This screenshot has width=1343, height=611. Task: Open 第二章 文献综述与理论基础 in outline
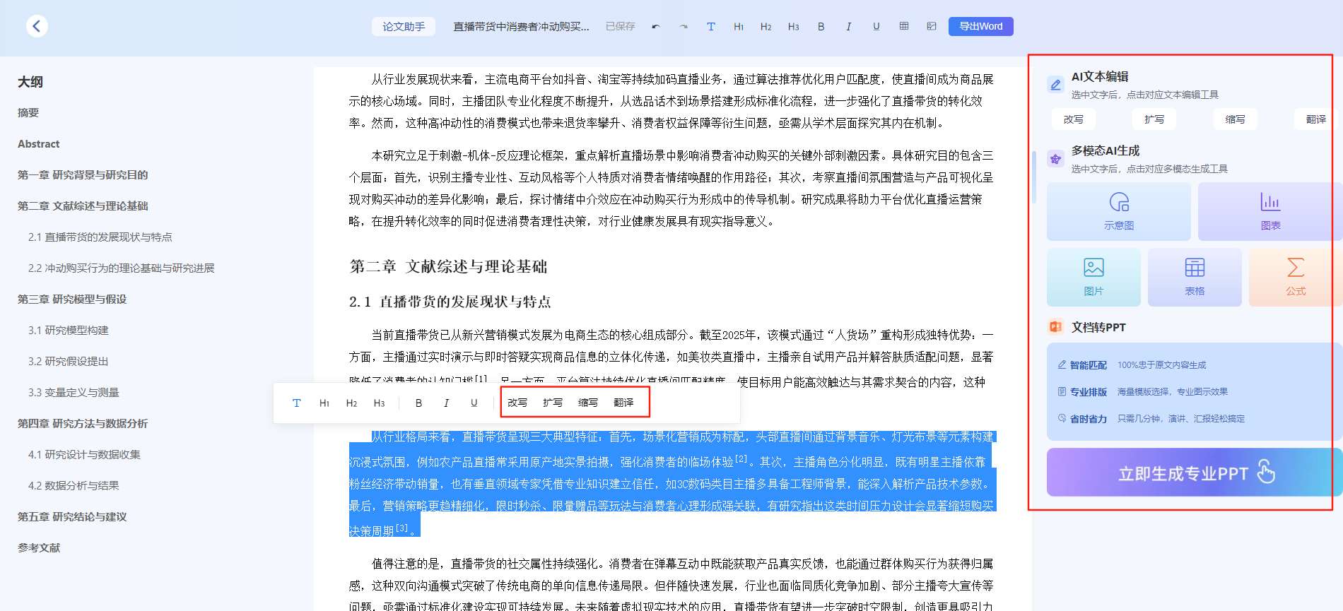coord(83,206)
